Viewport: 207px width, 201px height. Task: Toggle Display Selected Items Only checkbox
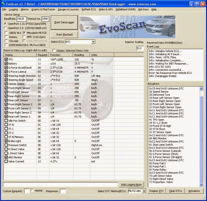coord(54,51)
